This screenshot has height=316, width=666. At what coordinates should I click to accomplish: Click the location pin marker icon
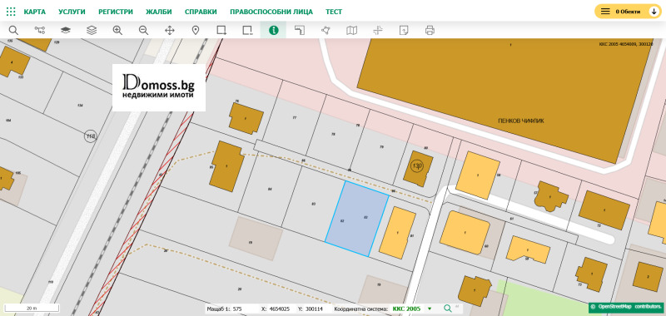tap(196, 30)
